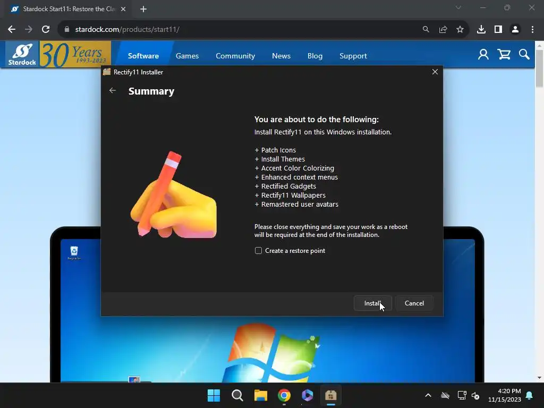Open a new browser tab with plus
This screenshot has width=544, height=408.
click(x=143, y=9)
